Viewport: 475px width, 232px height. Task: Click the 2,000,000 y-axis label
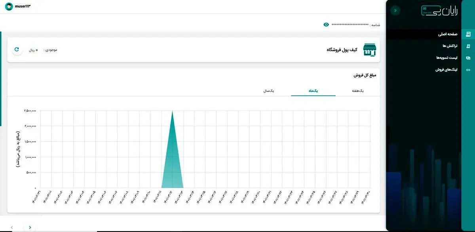coord(30,126)
